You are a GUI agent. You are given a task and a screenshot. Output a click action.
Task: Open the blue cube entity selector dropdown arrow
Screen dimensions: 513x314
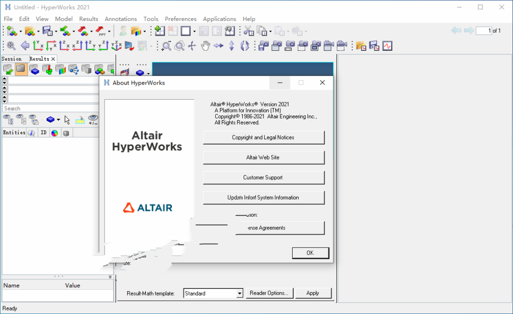coord(58,120)
